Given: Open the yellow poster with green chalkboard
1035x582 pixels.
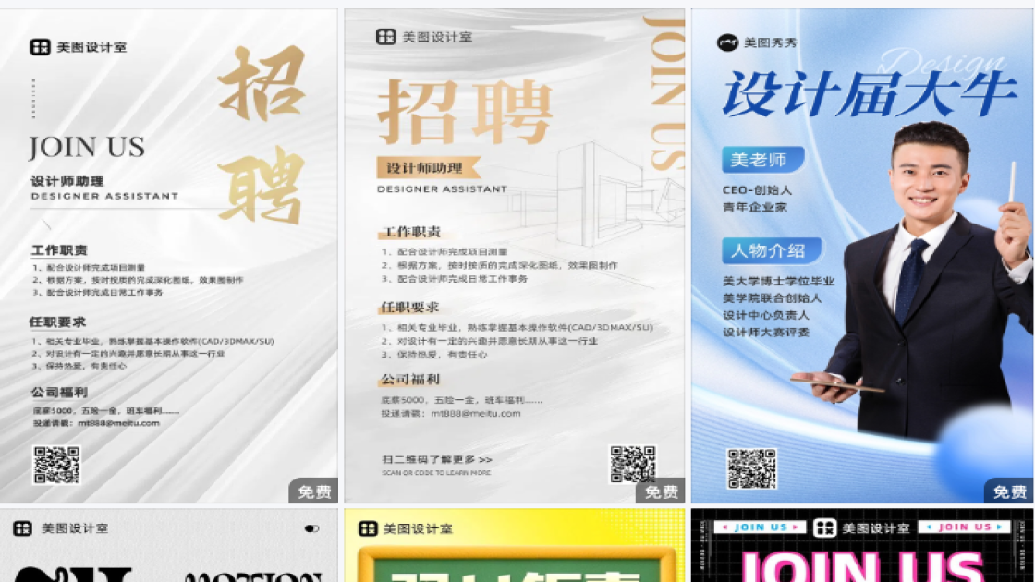Looking at the screenshot, I should click(x=515, y=545).
